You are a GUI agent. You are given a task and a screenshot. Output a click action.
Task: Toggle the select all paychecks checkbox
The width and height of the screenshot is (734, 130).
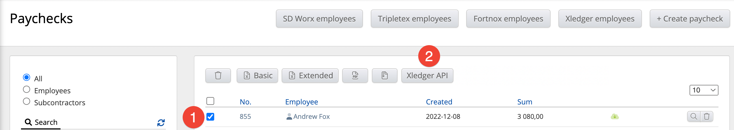pyautogui.click(x=210, y=101)
